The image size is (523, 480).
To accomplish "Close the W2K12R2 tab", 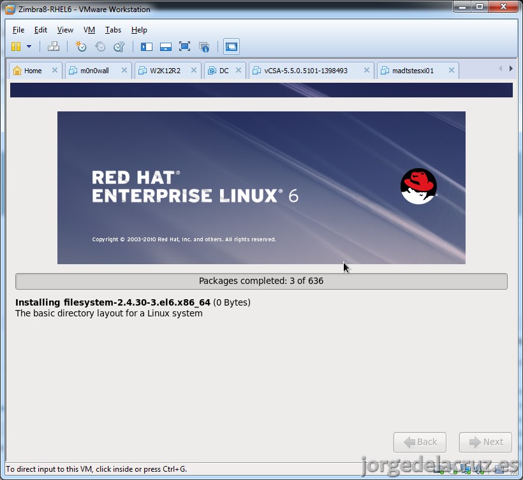I will (193, 70).
